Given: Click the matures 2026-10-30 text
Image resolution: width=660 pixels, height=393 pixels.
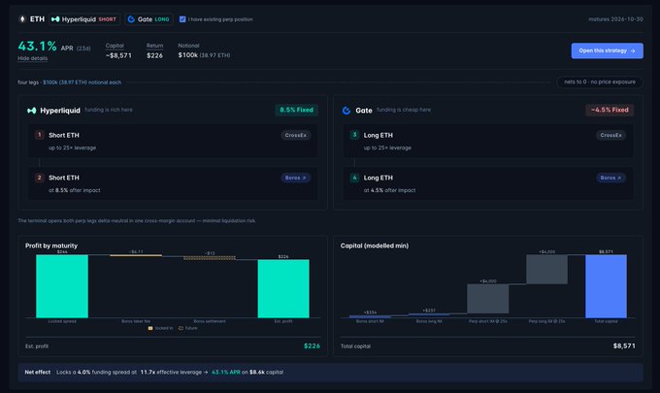Looking at the screenshot, I should [x=615, y=19].
